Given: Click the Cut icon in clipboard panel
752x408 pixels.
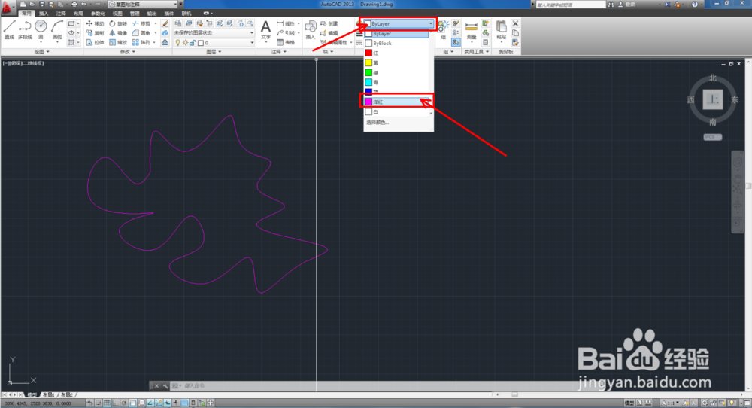Looking at the screenshot, I should (x=516, y=23).
